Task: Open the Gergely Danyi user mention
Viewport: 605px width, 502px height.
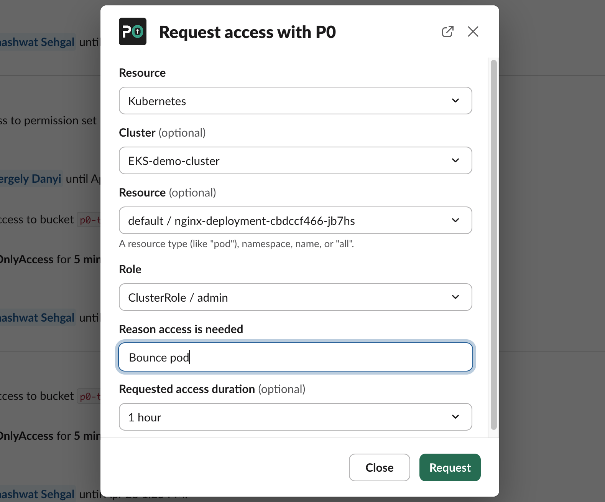Action: [31, 179]
